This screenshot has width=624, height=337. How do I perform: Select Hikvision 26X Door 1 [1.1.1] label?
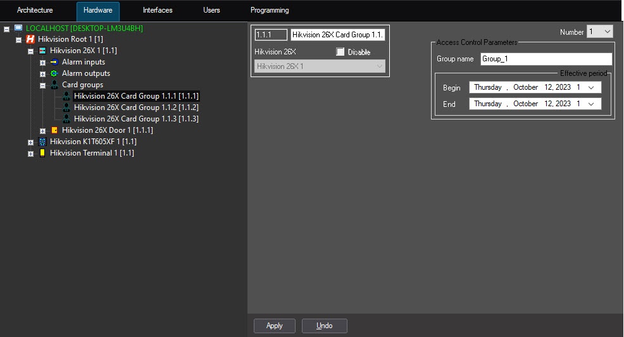click(x=108, y=130)
